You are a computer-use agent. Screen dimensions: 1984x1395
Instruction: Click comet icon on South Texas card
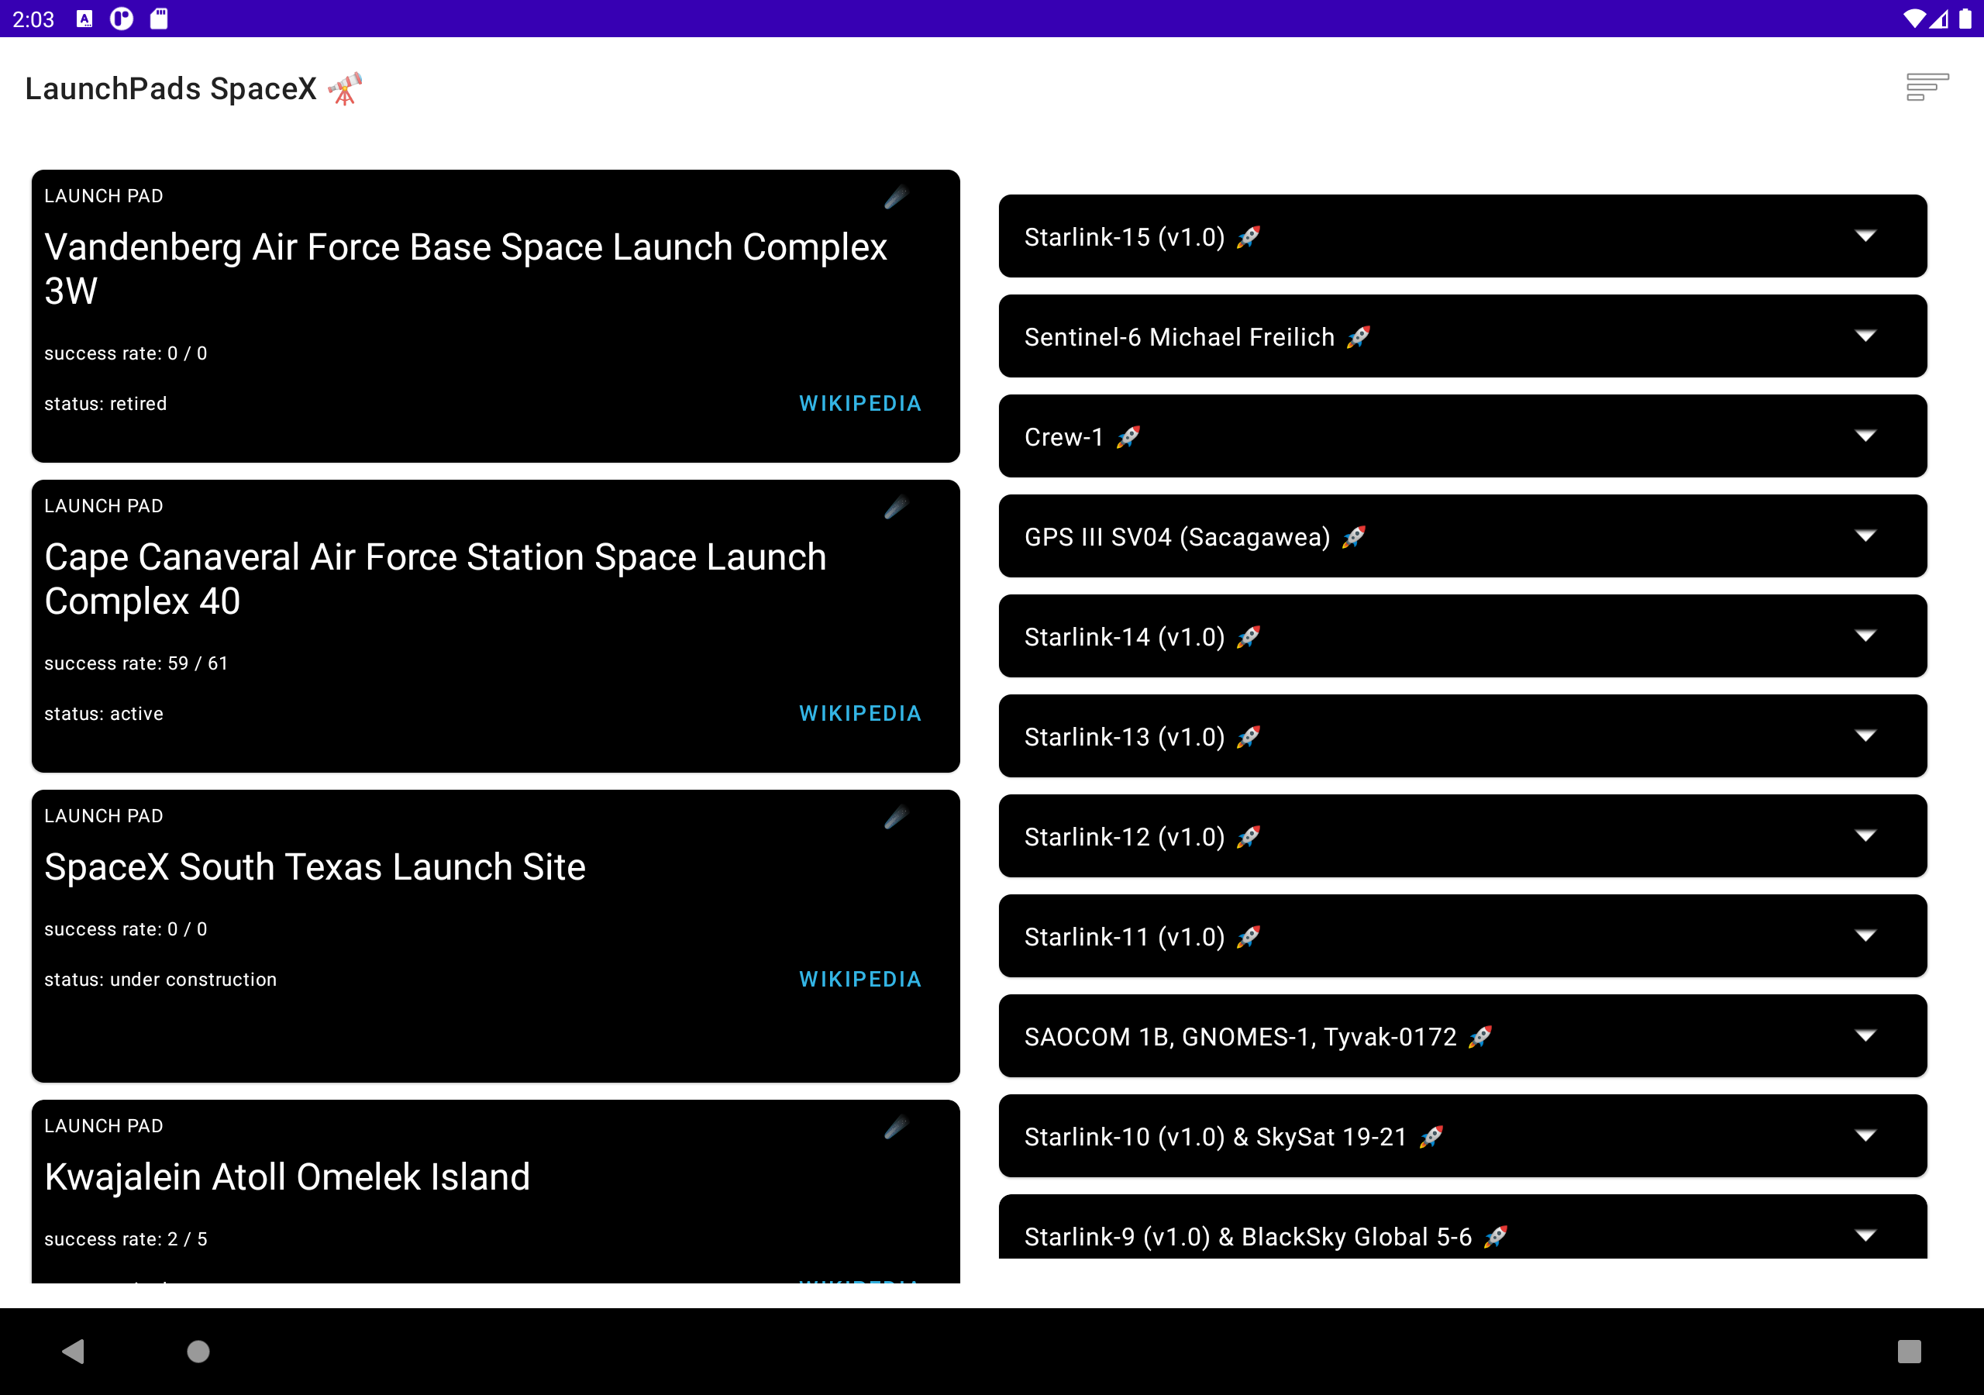click(x=896, y=817)
